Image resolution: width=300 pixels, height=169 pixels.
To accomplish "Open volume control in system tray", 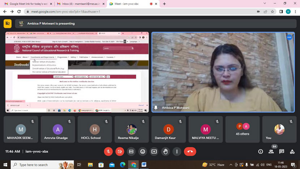I will (x=262, y=165).
